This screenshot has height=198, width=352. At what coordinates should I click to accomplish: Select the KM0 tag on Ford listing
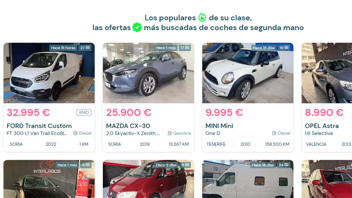(x=84, y=112)
